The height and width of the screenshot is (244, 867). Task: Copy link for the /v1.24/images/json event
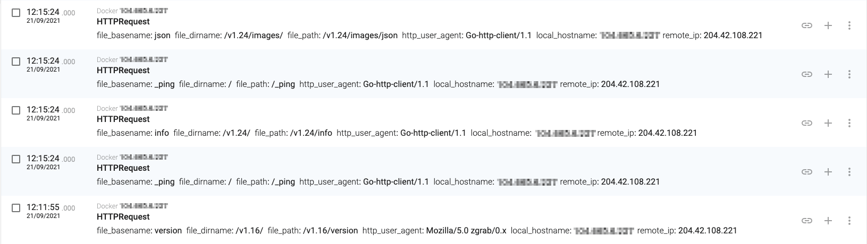(806, 25)
